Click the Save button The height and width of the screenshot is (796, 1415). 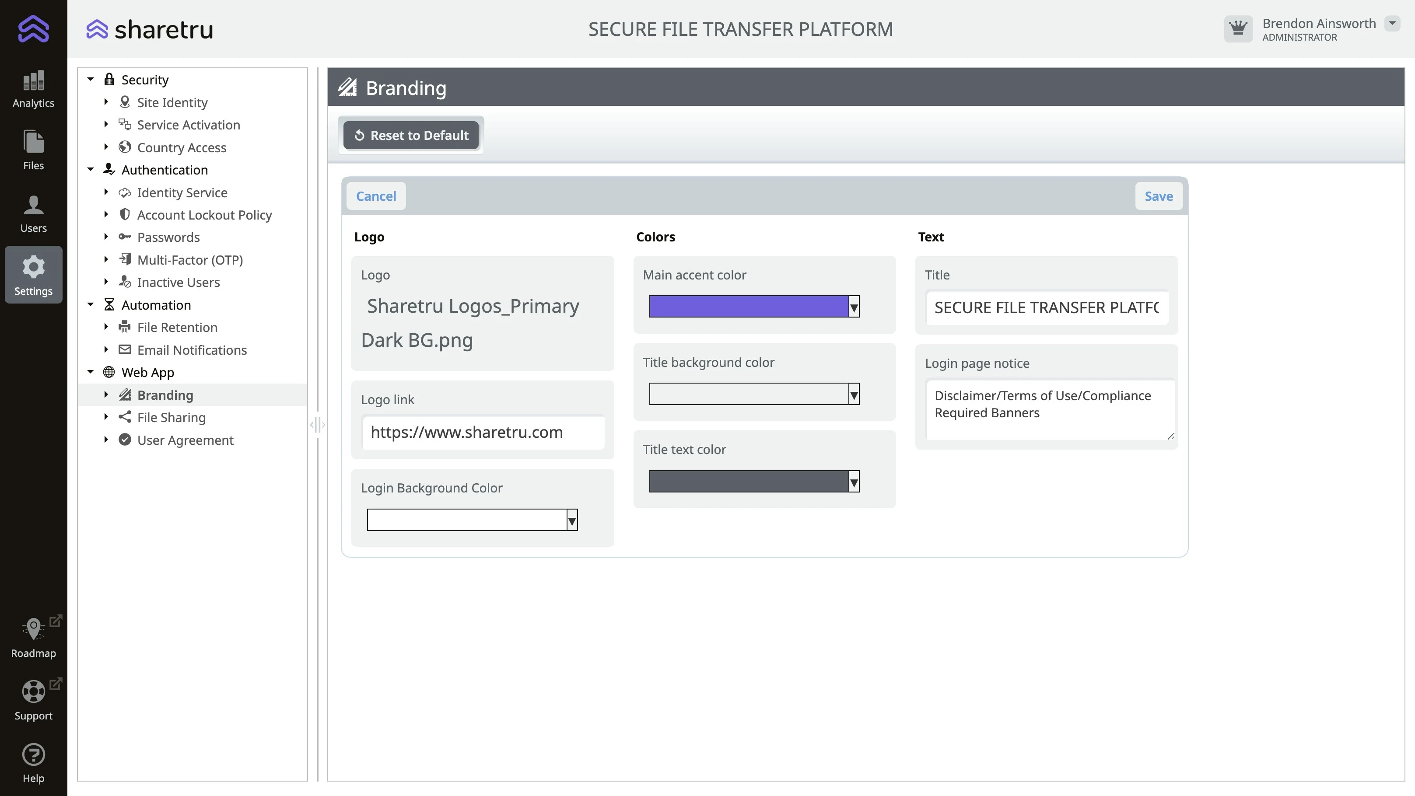coord(1159,196)
